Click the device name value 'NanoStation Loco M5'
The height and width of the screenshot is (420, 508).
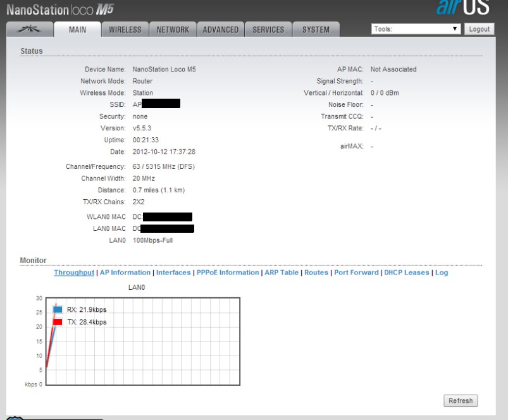coord(164,70)
